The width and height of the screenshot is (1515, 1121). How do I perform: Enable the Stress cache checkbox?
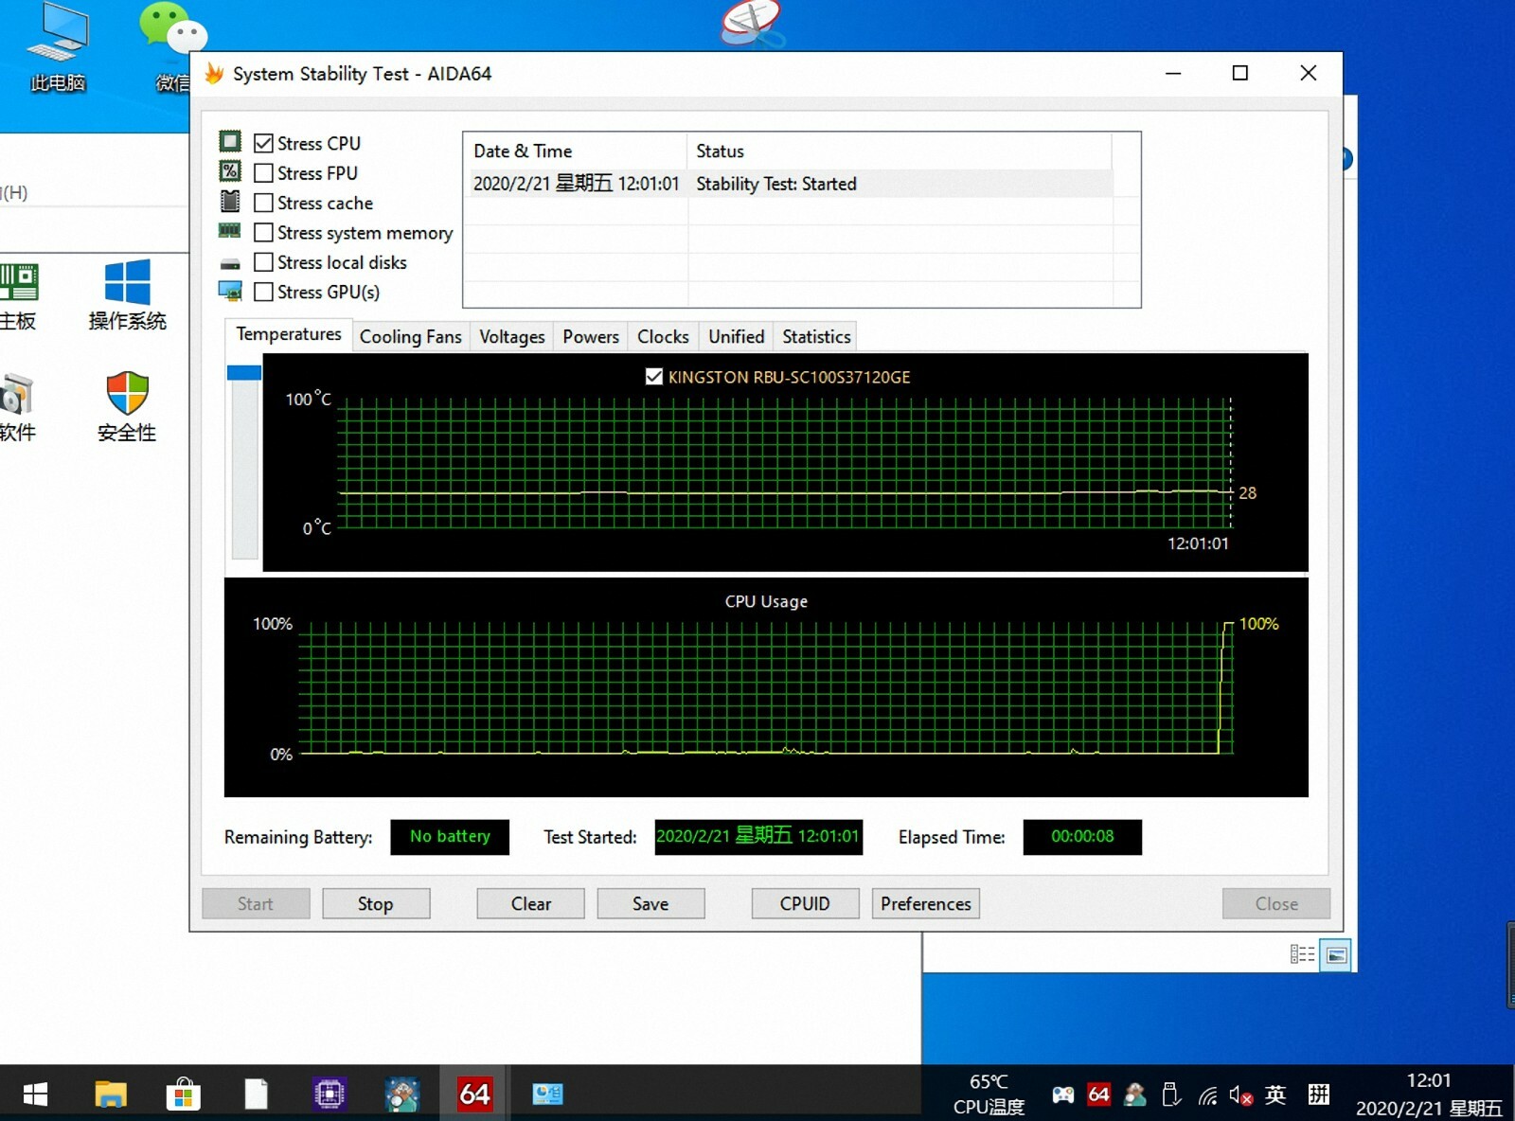click(263, 203)
